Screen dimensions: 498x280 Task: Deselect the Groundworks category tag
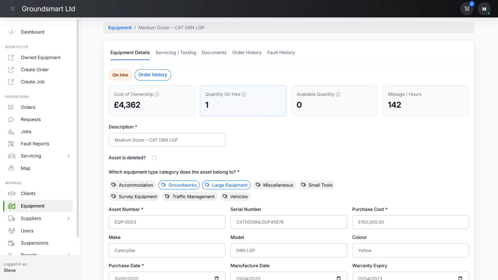coord(179,185)
